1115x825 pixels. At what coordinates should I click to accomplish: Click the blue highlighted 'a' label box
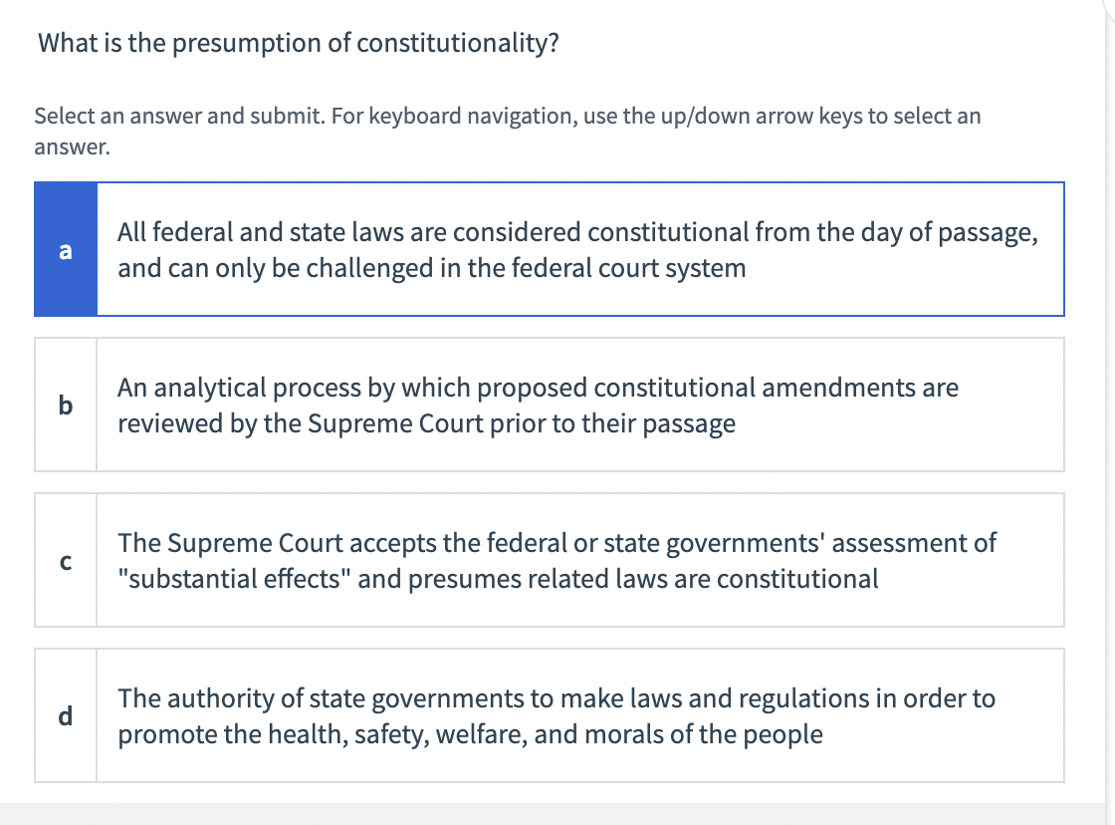(66, 249)
